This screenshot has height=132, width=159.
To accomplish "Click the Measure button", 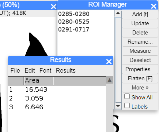I will (140, 51).
